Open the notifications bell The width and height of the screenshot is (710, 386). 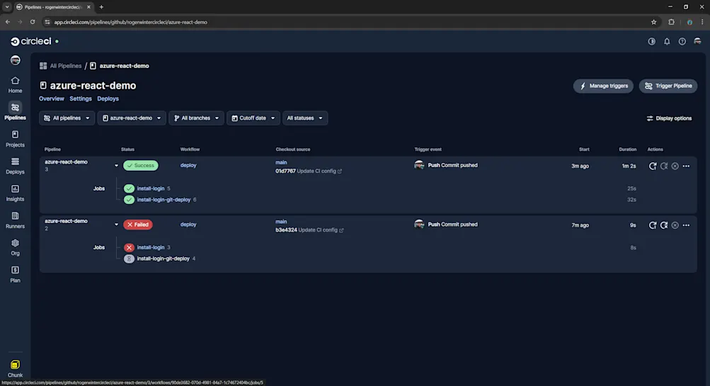click(x=667, y=41)
